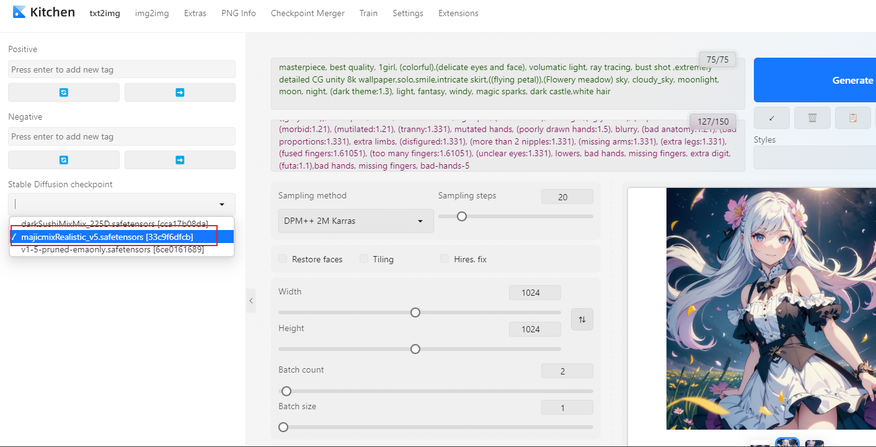This screenshot has height=447, width=876.
Task: Click the refresh icon button under Negative
Action: pyautogui.click(x=63, y=160)
